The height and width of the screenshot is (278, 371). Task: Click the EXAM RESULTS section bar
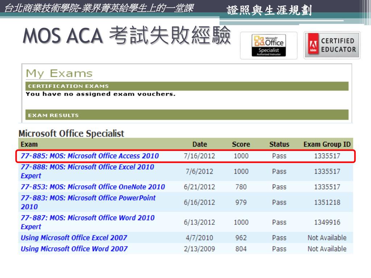click(187, 115)
